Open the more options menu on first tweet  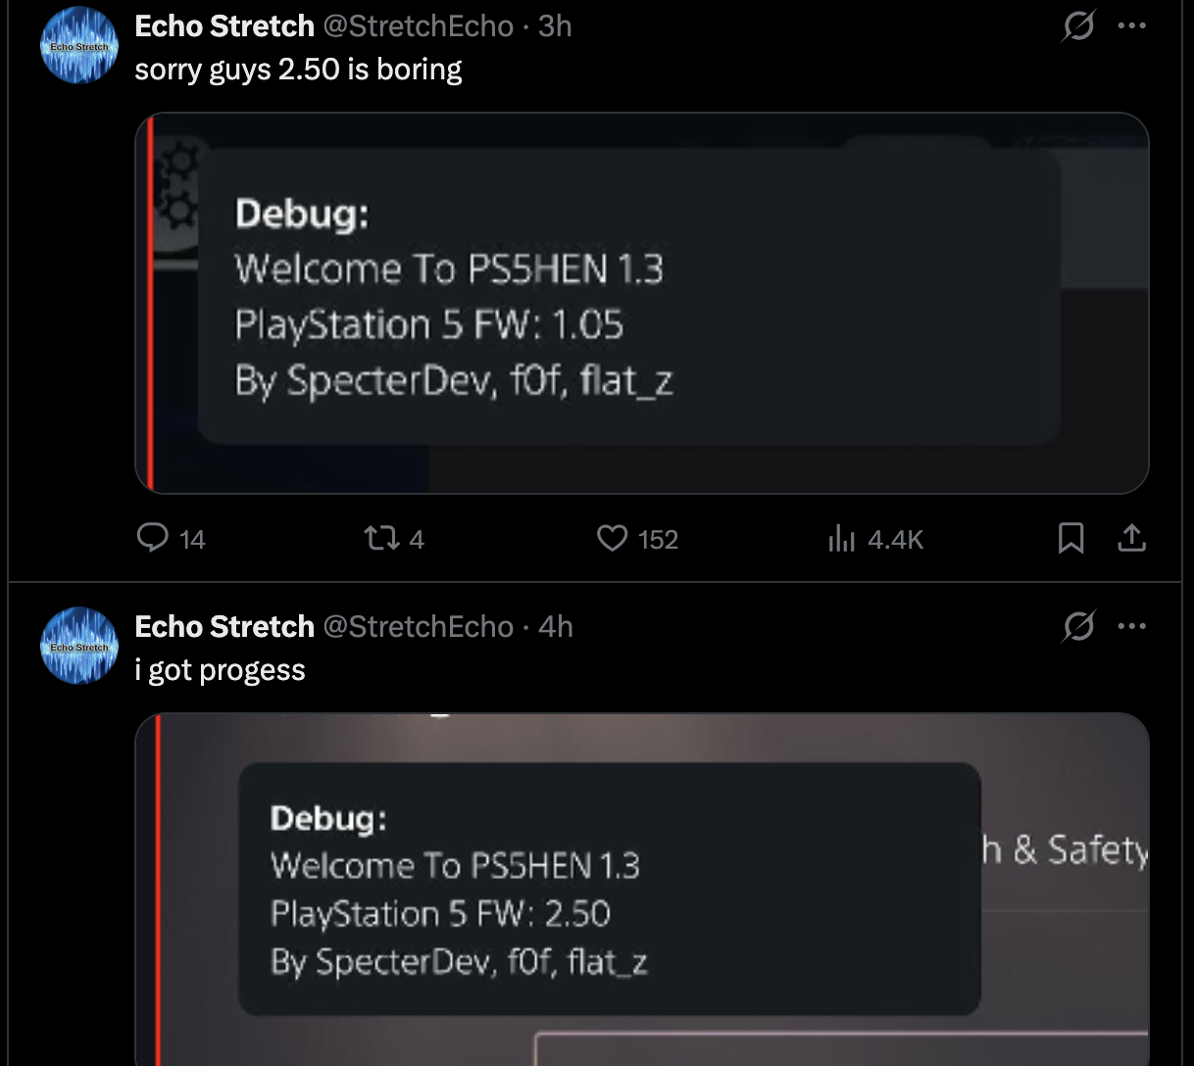[x=1131, y=25]
